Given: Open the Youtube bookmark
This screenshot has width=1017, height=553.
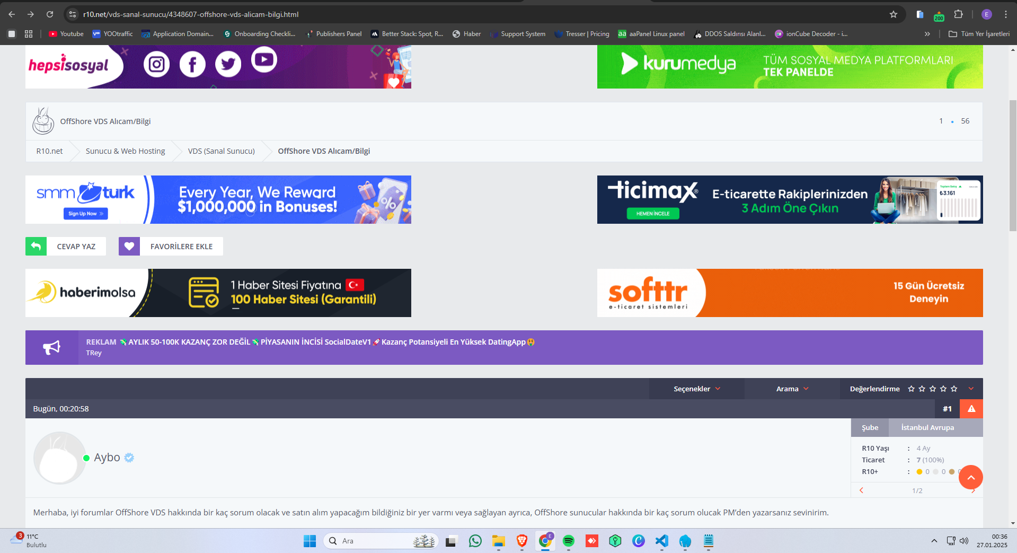Looking at the screenshot, I should [66, 34].
